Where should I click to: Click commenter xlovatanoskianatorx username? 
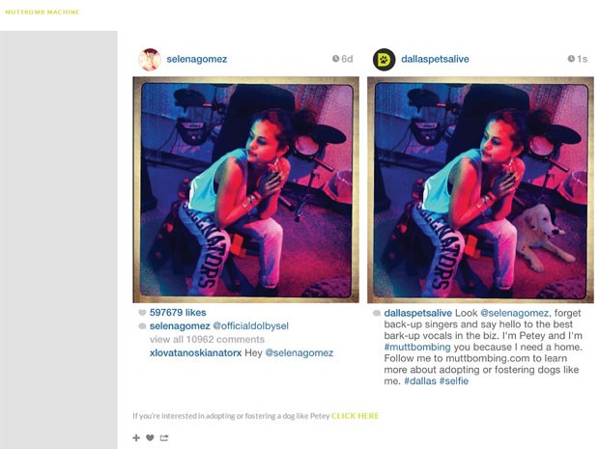[x=195, y=352]
